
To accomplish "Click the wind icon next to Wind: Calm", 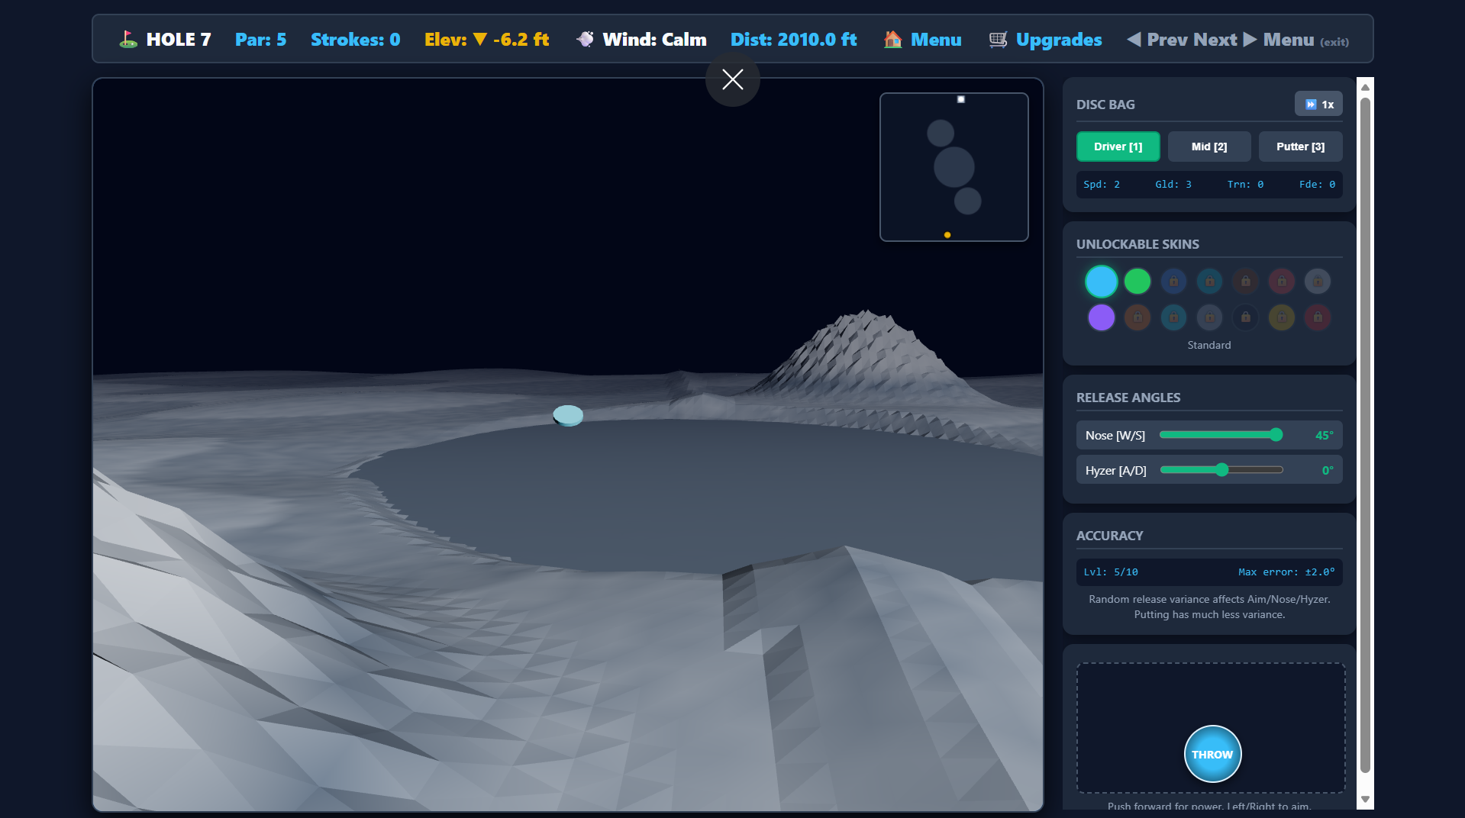I will coord(586,40).
